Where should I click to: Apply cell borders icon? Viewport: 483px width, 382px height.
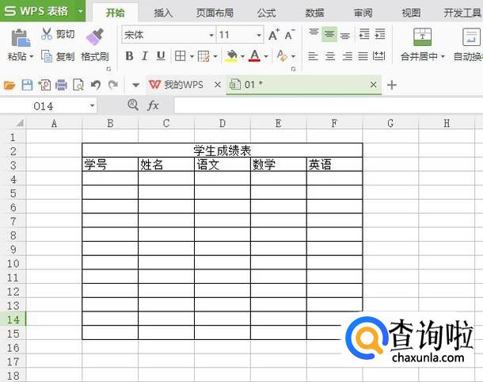(x=181, y=56)
